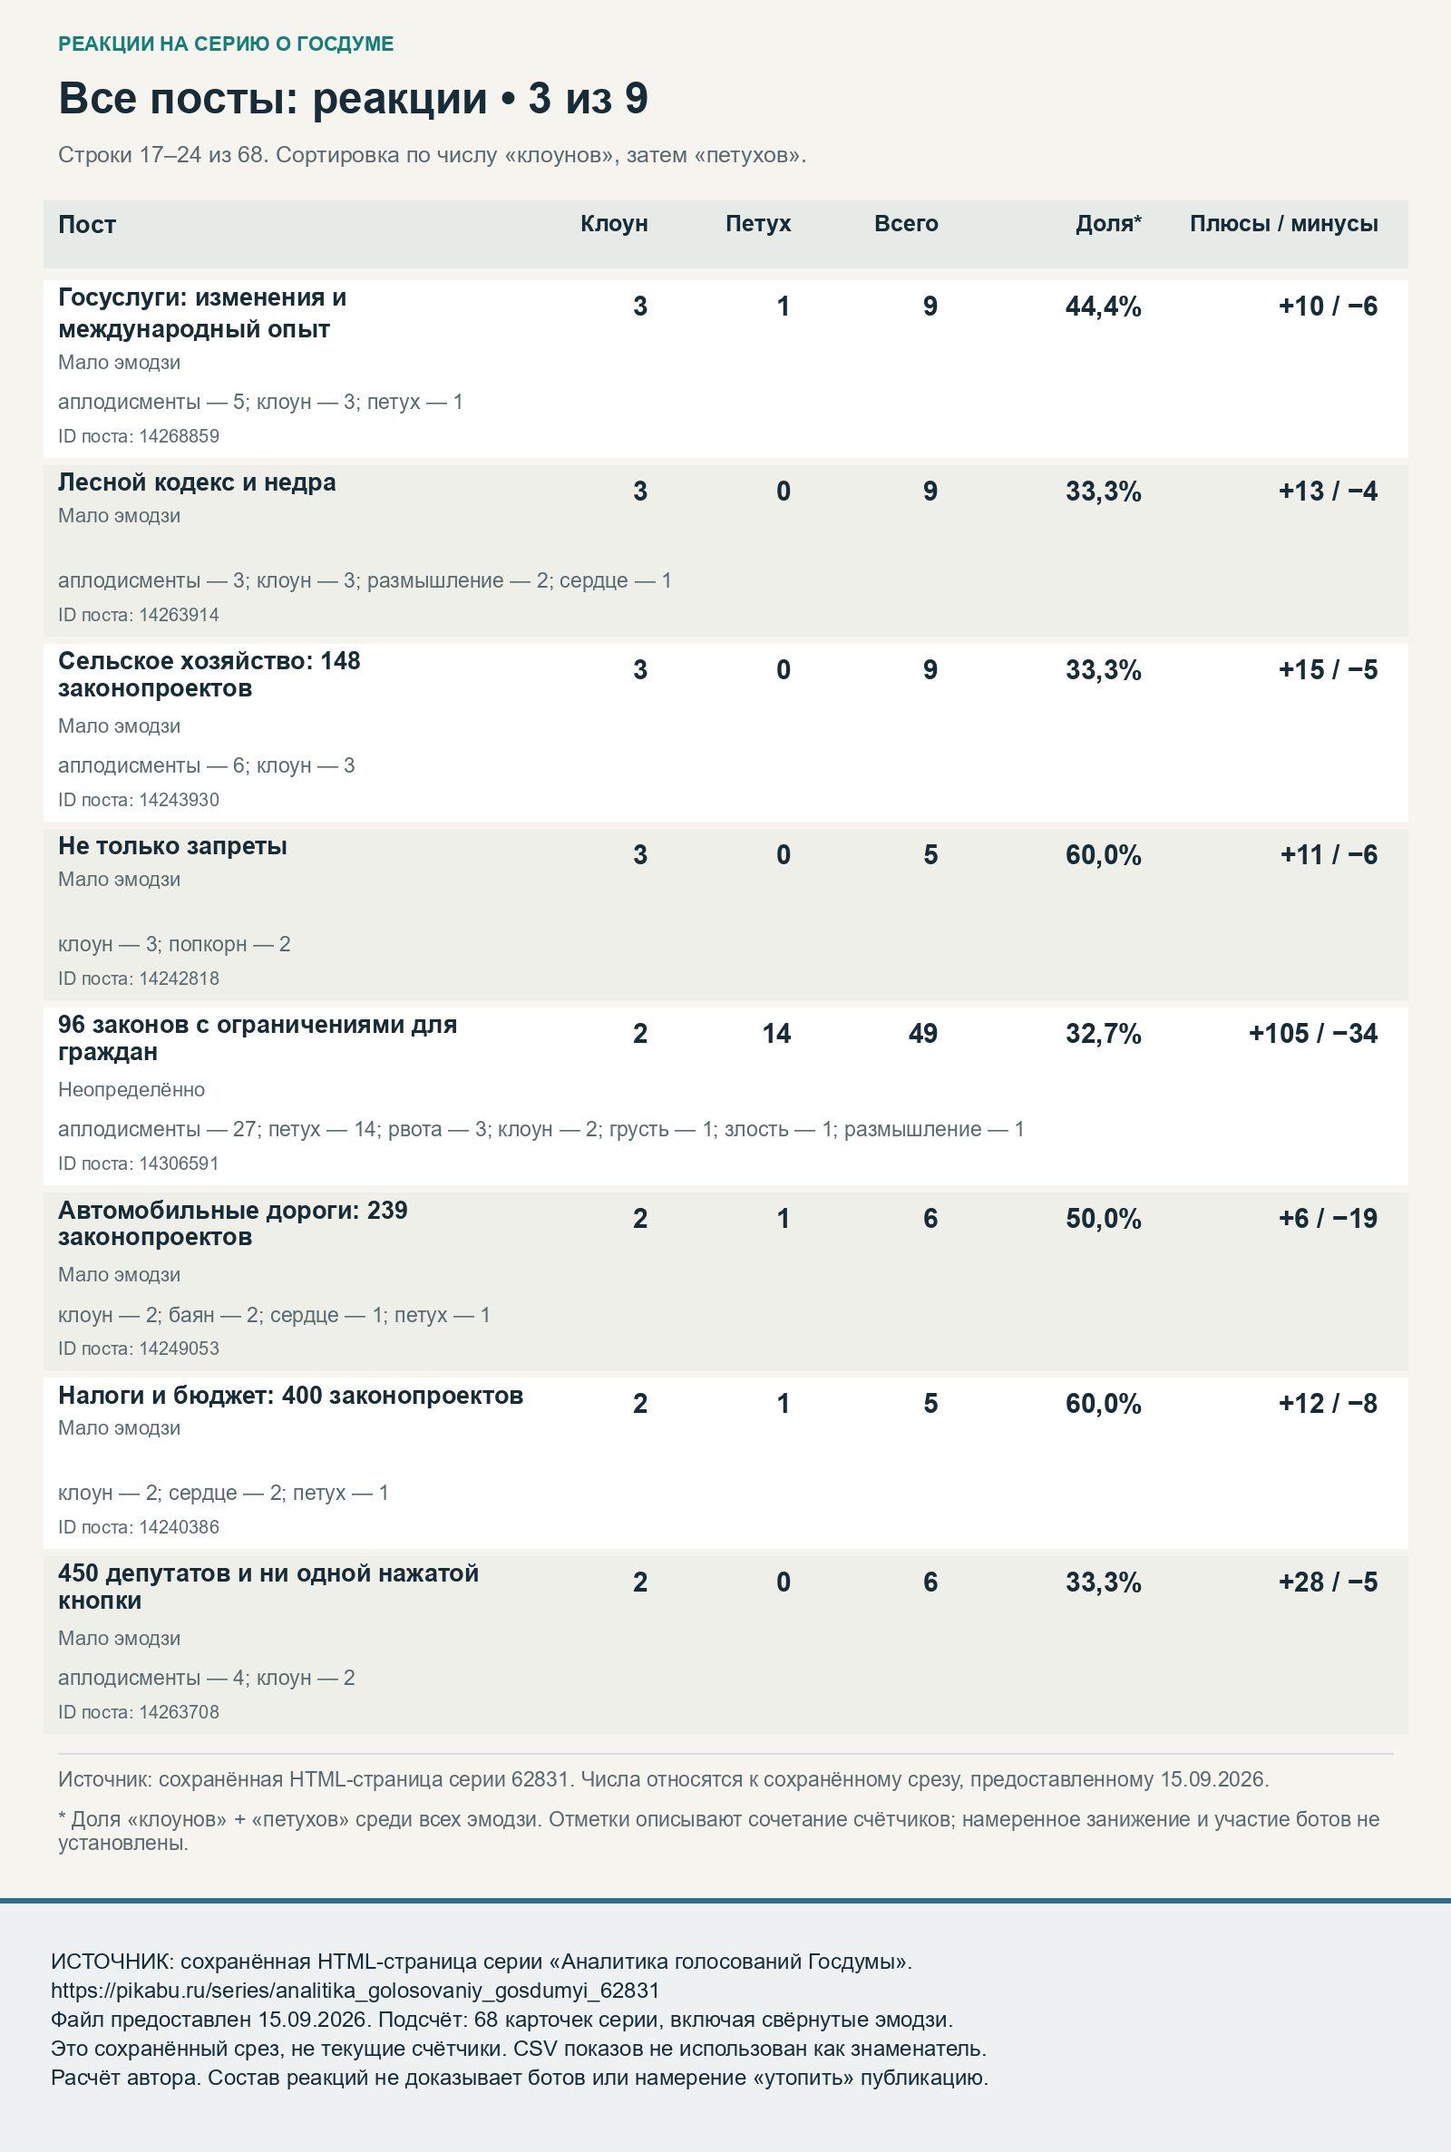Click the page heading 'Все посты: реакции'
The height and width of the screenshot is (2152, 1451).
(273, 98)
